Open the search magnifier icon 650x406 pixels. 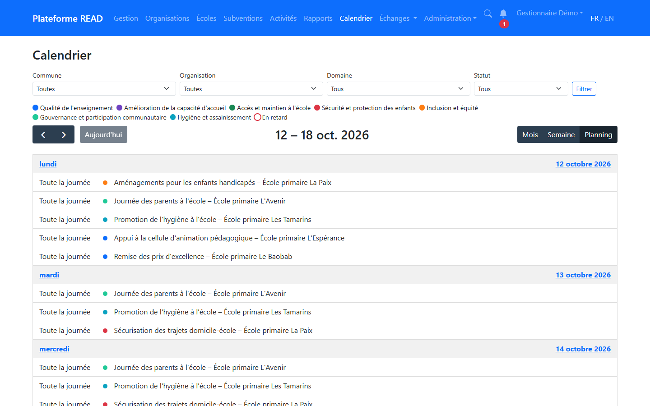coord(488,14)
